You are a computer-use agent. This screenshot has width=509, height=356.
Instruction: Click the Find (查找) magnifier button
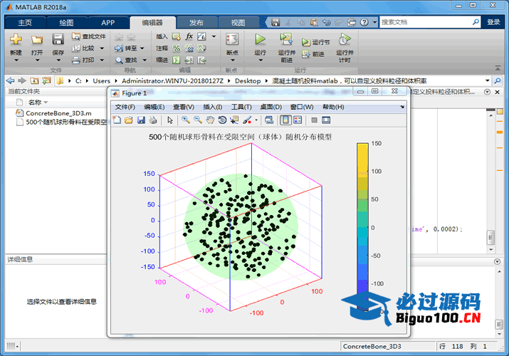tap(127, 60)
